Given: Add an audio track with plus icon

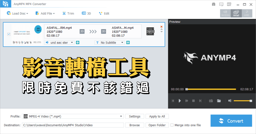Looking at the screenshot, I should coord(78,42).
